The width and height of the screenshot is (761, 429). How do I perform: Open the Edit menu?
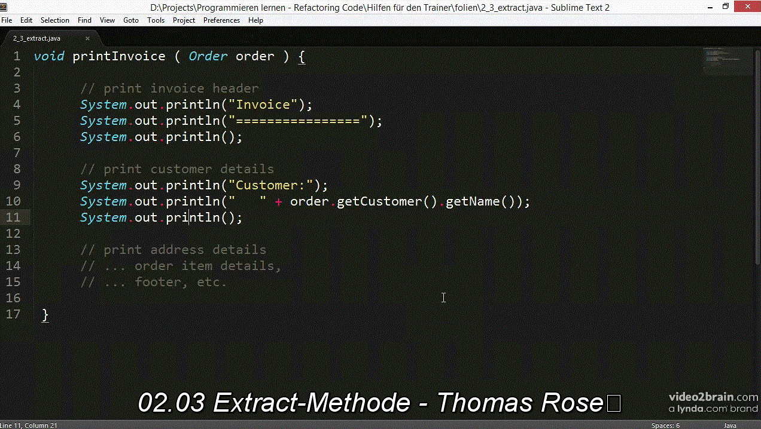click(x=26, y=20)
